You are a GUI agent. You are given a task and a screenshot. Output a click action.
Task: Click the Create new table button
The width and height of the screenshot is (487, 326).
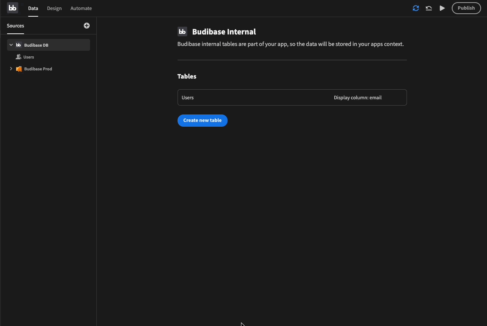coord(202,120)
